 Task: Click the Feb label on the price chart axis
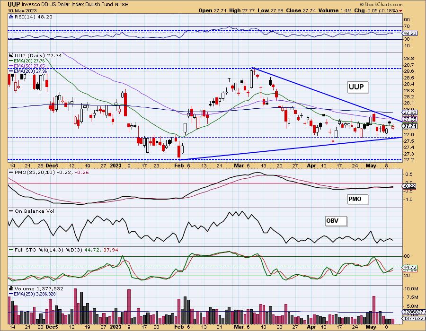pos(179,166)
